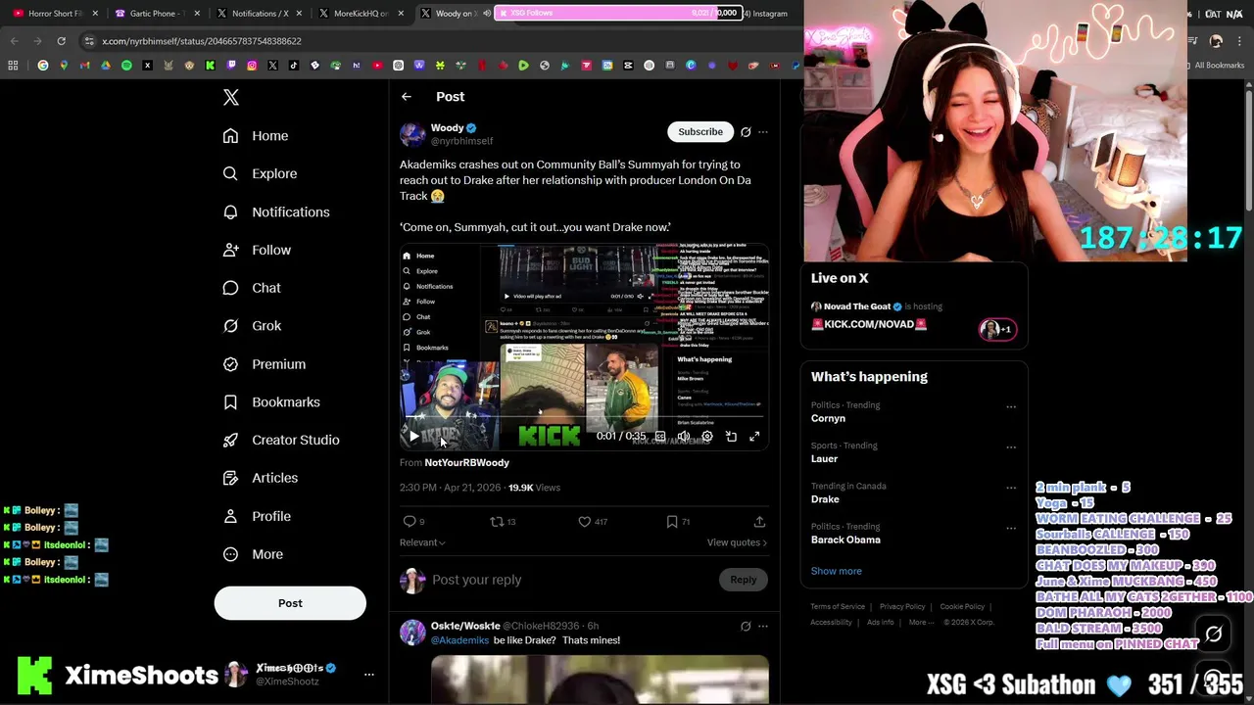The width and height of the screenshot is (1254, 705).
Task: Open Privacy Policy link
Action: tap(902, 606)
